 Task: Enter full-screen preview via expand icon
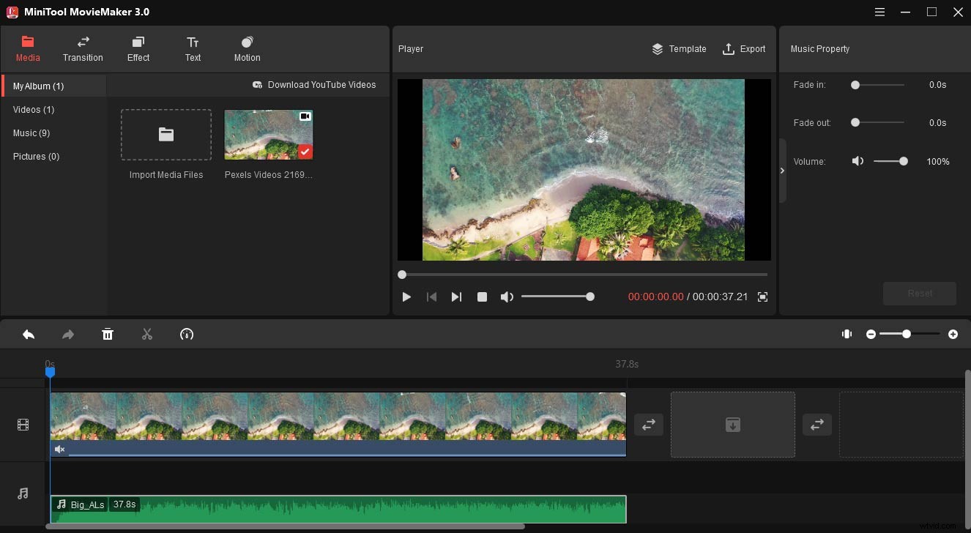tap(762, 297)
